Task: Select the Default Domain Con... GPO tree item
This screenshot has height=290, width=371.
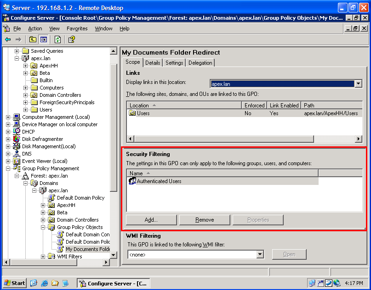Action: pyautogui.click(x=87, y=234)
